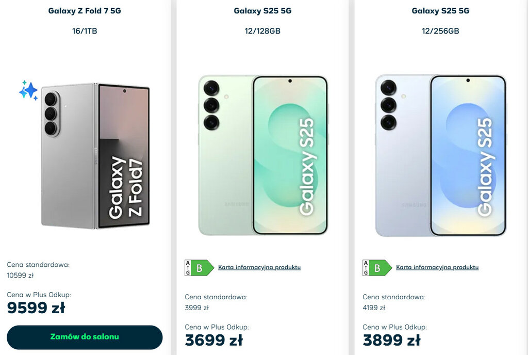The height and width of the screenshot is (355, 528).
Task: Click standard price 4199 zł of S25 256GB
Action: point(374,308)
